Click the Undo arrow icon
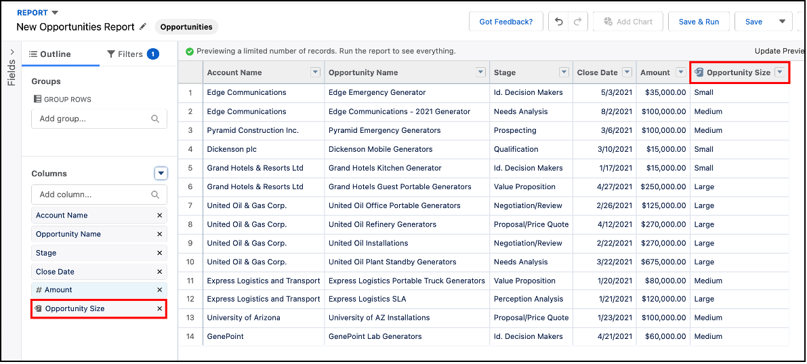 click(x=558, y=22)
